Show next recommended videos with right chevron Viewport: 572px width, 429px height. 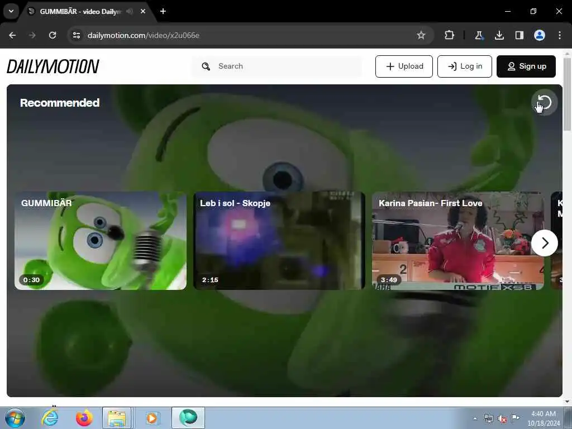544,243
